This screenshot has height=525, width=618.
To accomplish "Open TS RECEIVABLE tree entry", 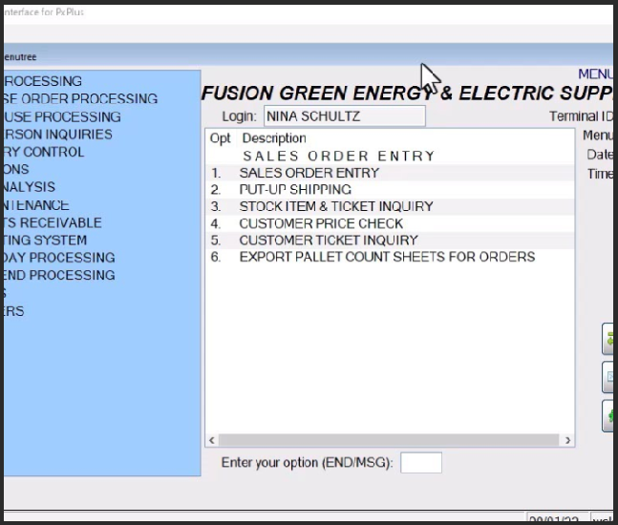I will 53,222.
